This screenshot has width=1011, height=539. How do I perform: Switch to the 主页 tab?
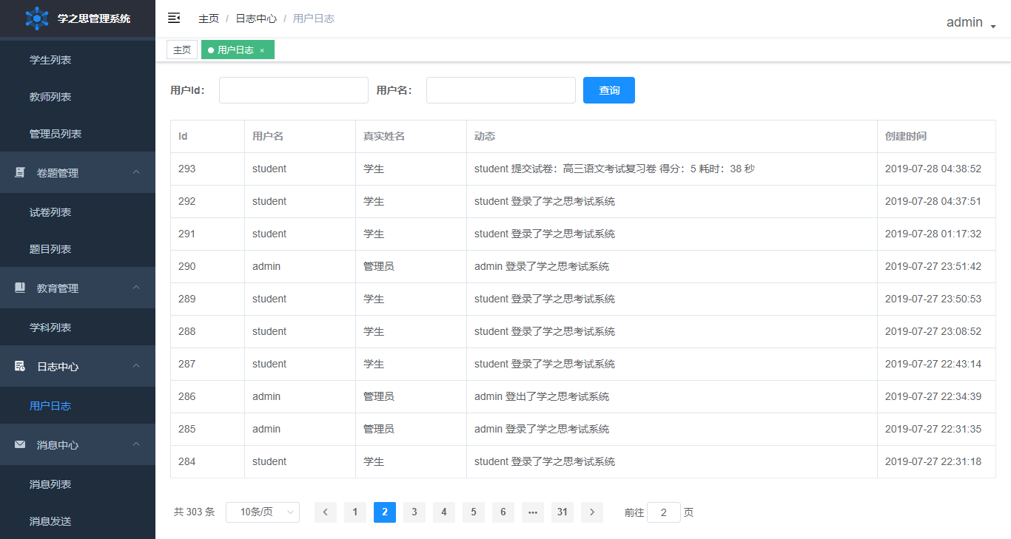click(x=182, y=50)
